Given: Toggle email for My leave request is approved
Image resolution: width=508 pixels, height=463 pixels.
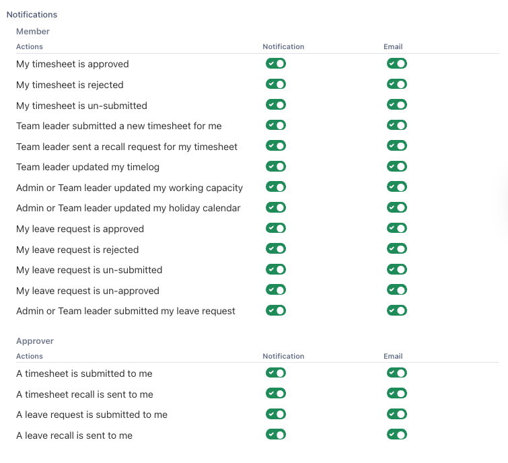Looking at the screenshot, I should pos(397,228).
